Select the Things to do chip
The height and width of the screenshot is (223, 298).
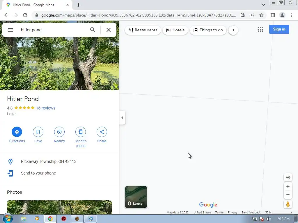208,30
